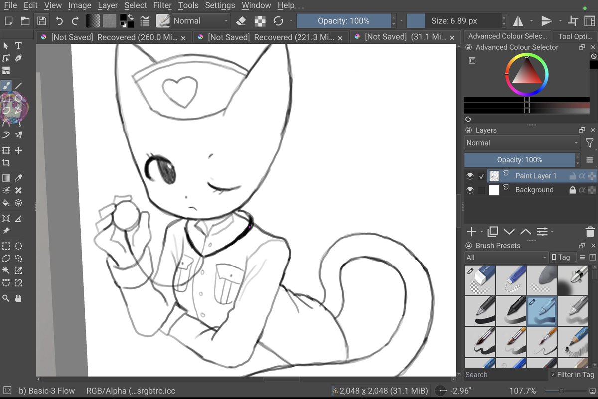
Task: Open the add layer type dropdown arrow
Action: click(x=481, y=232)
